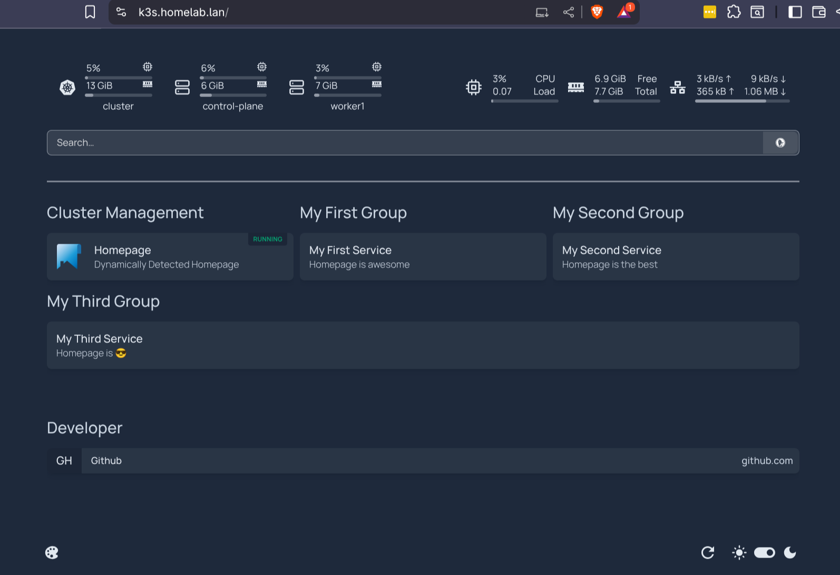Click the Kubernetes cluster wheel icon
This screenshot has height=575, width=840.
tap(67, 87)
